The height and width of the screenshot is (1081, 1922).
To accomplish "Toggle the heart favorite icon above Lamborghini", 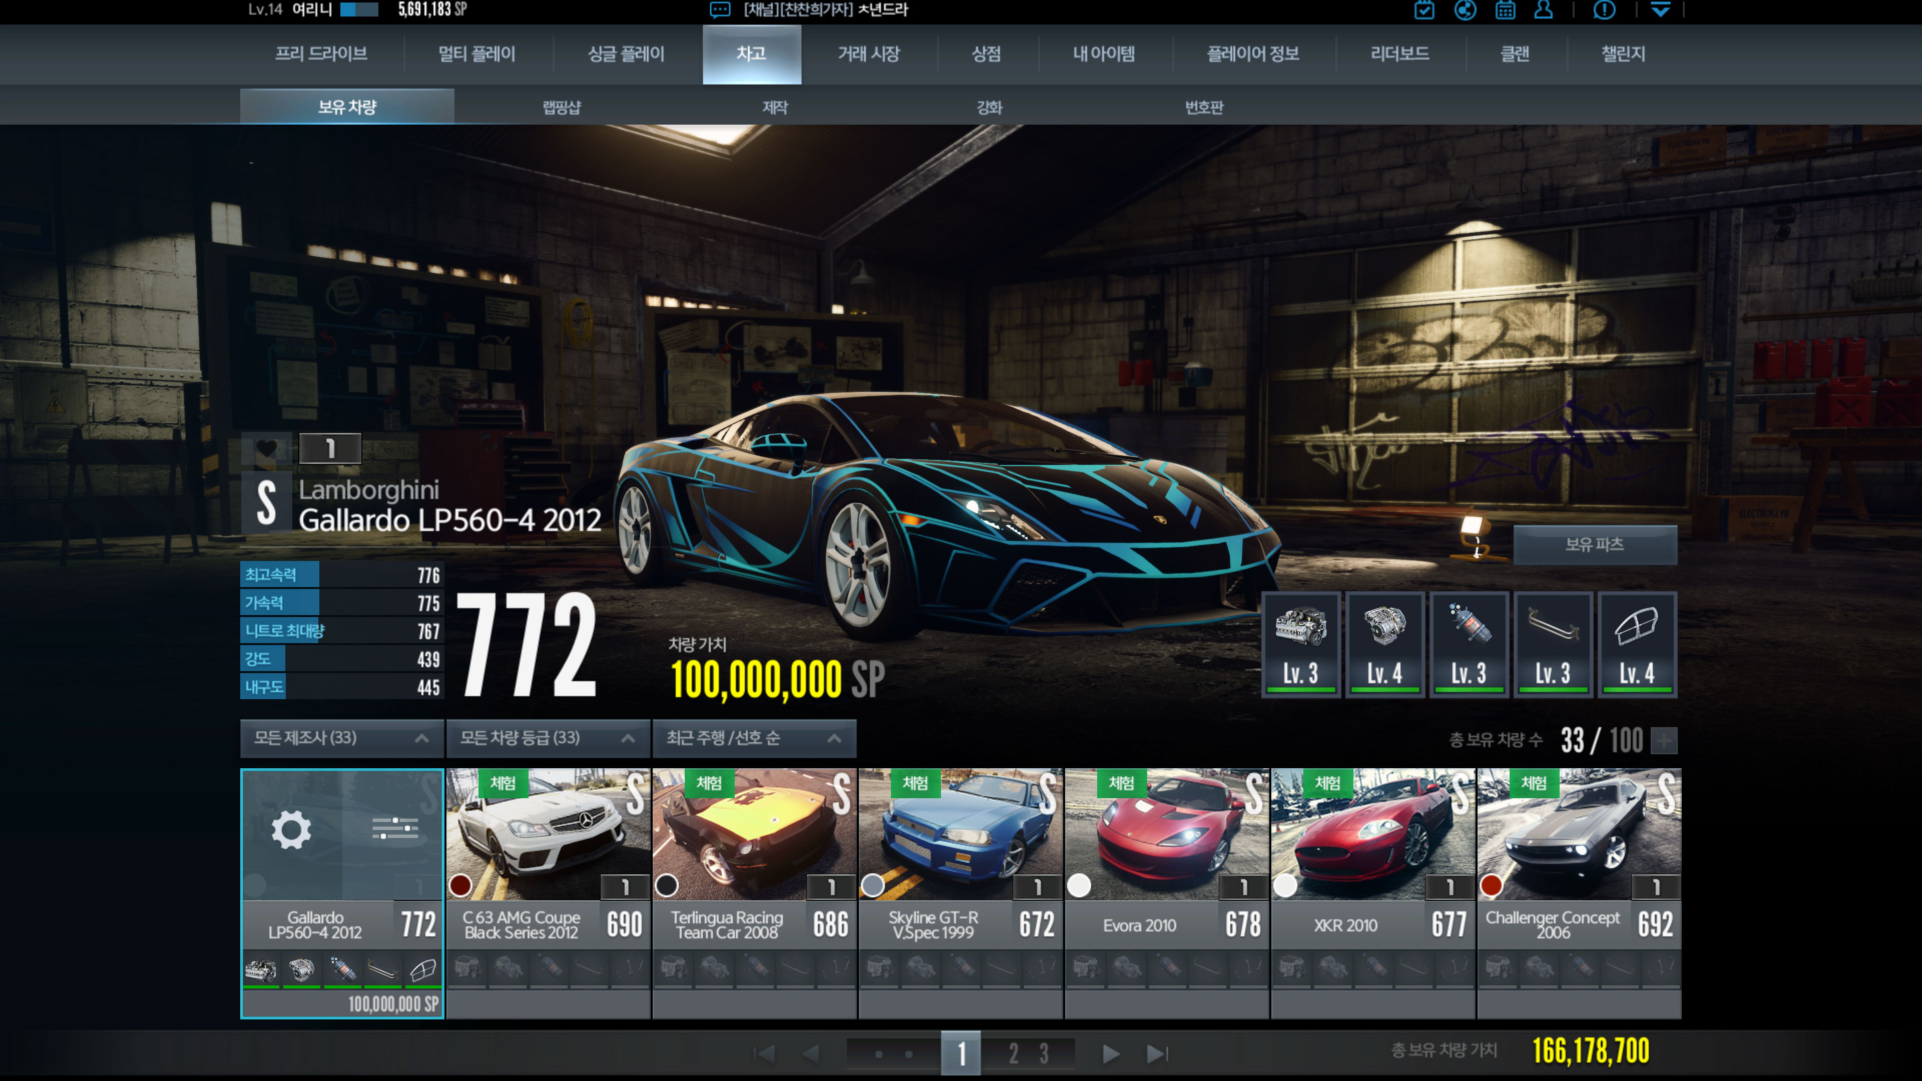I will tap(266, 448).
